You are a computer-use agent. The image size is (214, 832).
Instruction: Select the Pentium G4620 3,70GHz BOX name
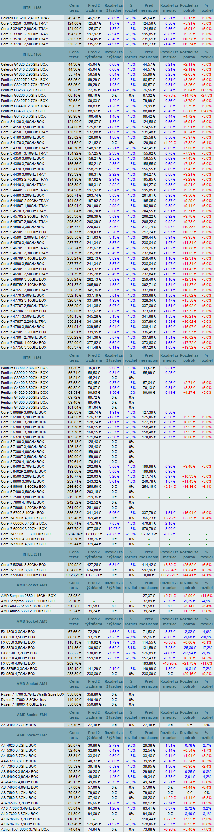(x=24, y=407)
